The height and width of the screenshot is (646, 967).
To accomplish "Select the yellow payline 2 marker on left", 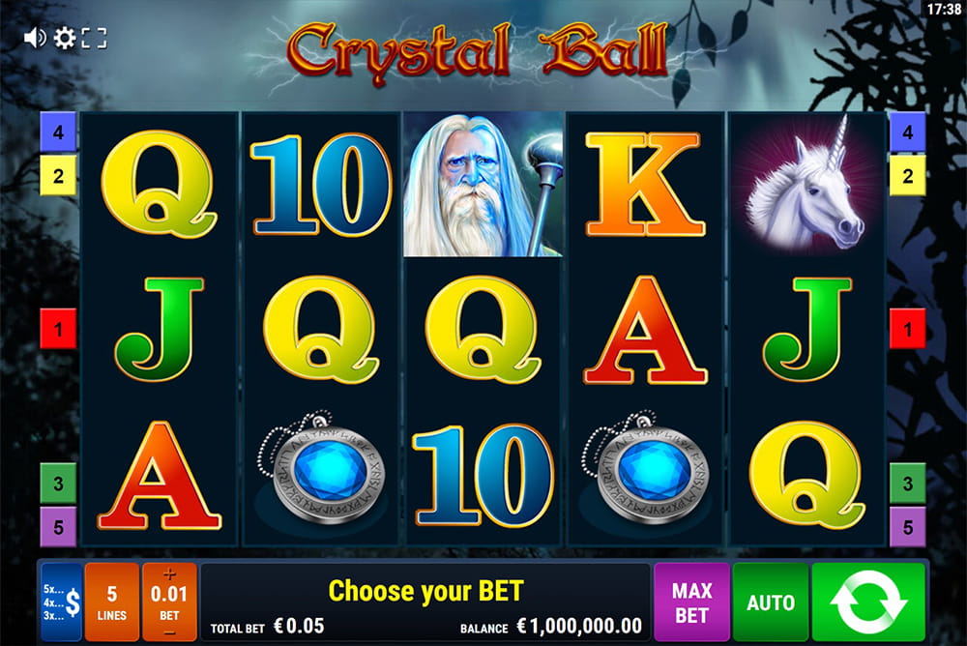I will point(58,176).
